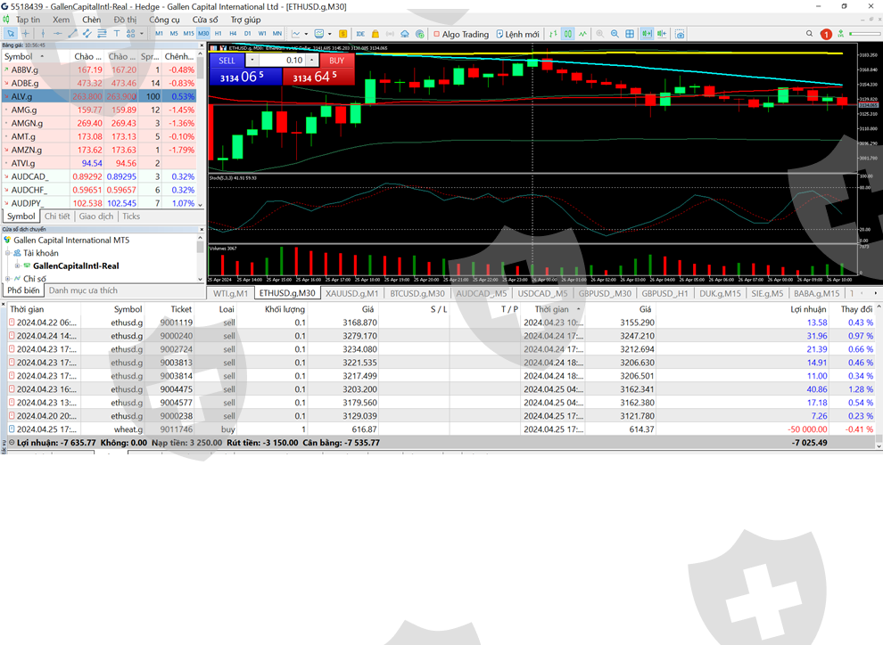Sort history by Lợi nhuận column
883x645 pixels.
pos(808,309)
